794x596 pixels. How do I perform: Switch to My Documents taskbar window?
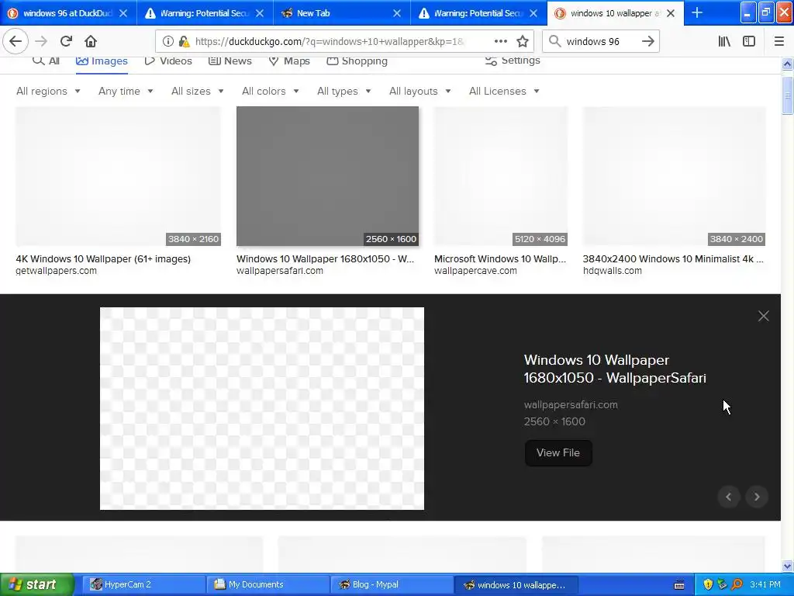point(268,585)
